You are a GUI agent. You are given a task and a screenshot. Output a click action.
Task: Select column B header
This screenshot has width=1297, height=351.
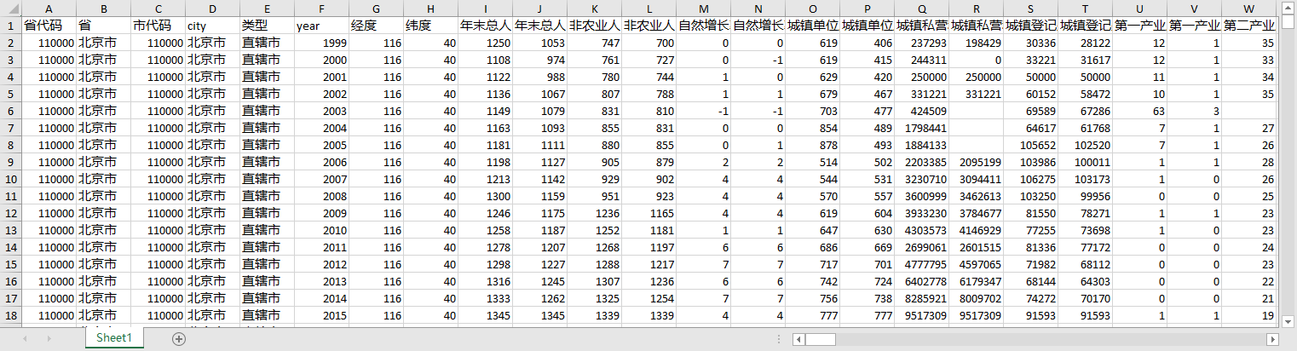coord(103,9)
